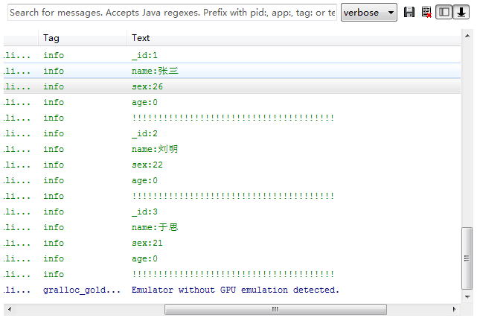477x318 pixels.
Task: Click the log message search field
Action: [x=171, y=13]
